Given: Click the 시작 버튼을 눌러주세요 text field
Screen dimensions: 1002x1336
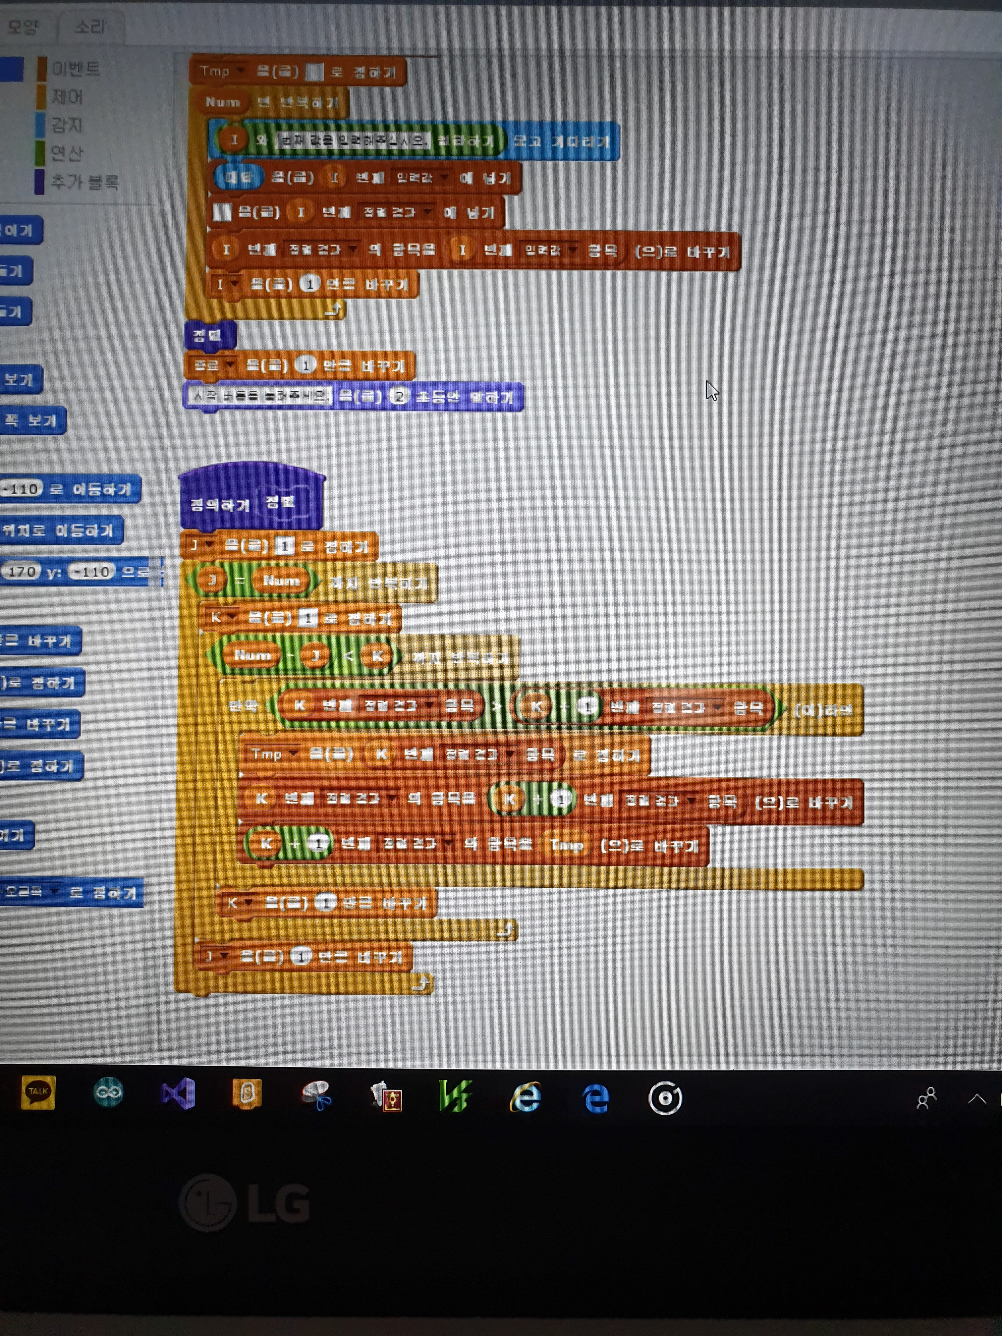Looking at the screenshot, I should pos(260,396).
